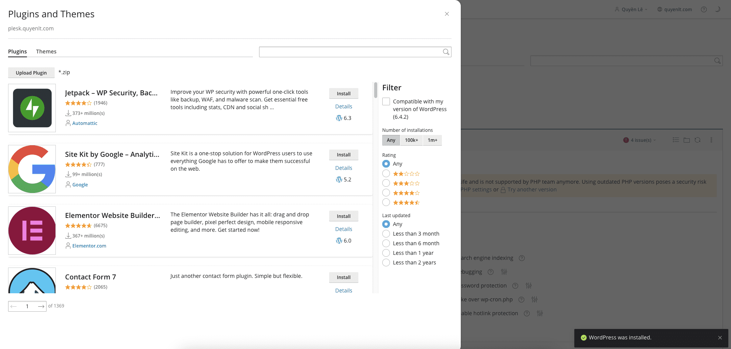Dismiss the WordPress was installed notification
This screenshot has width=731, height=349.
tap(720, 337)
